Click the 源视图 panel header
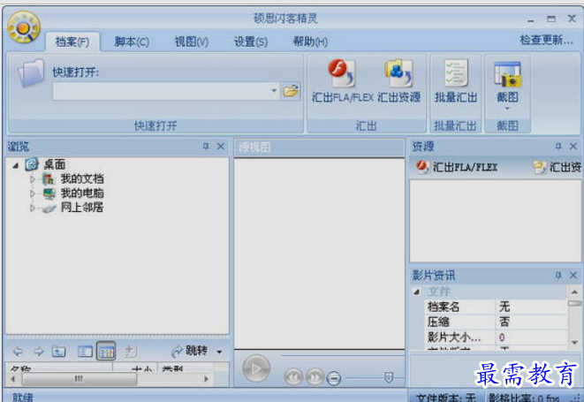584x402 pixels. 319,148
